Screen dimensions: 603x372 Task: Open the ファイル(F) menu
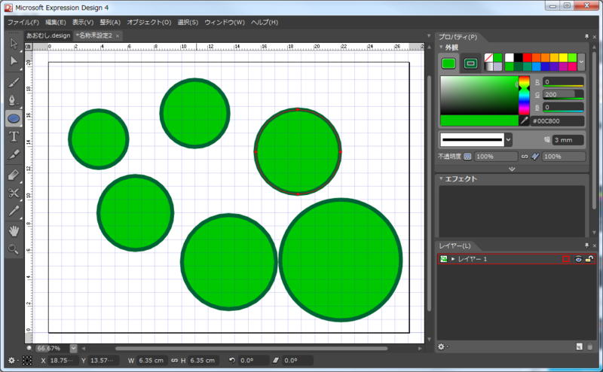tap(23, 23)
